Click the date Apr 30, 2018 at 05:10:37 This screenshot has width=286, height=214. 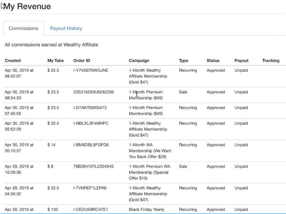pos(19,148)
